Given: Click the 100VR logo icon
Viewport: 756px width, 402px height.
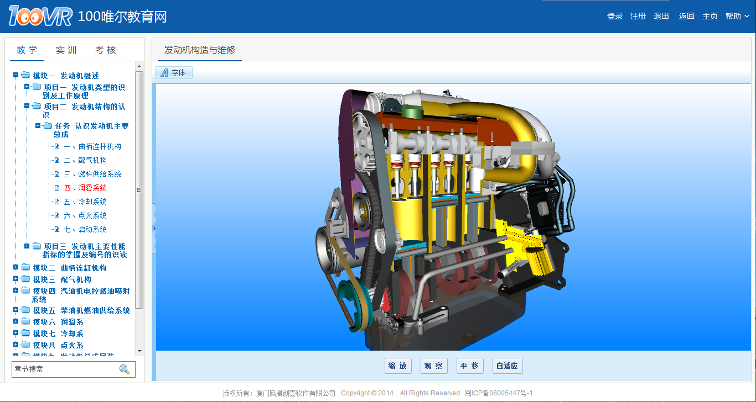Looking at the screenshot, I should pyautogui.click(x=40, y=16).
